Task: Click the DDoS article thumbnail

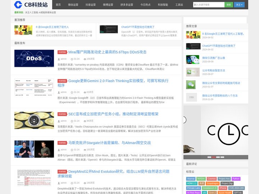Action: 34,58
